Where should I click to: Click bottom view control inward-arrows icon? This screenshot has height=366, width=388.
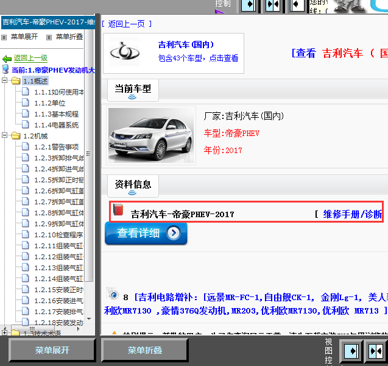(376, 351)
